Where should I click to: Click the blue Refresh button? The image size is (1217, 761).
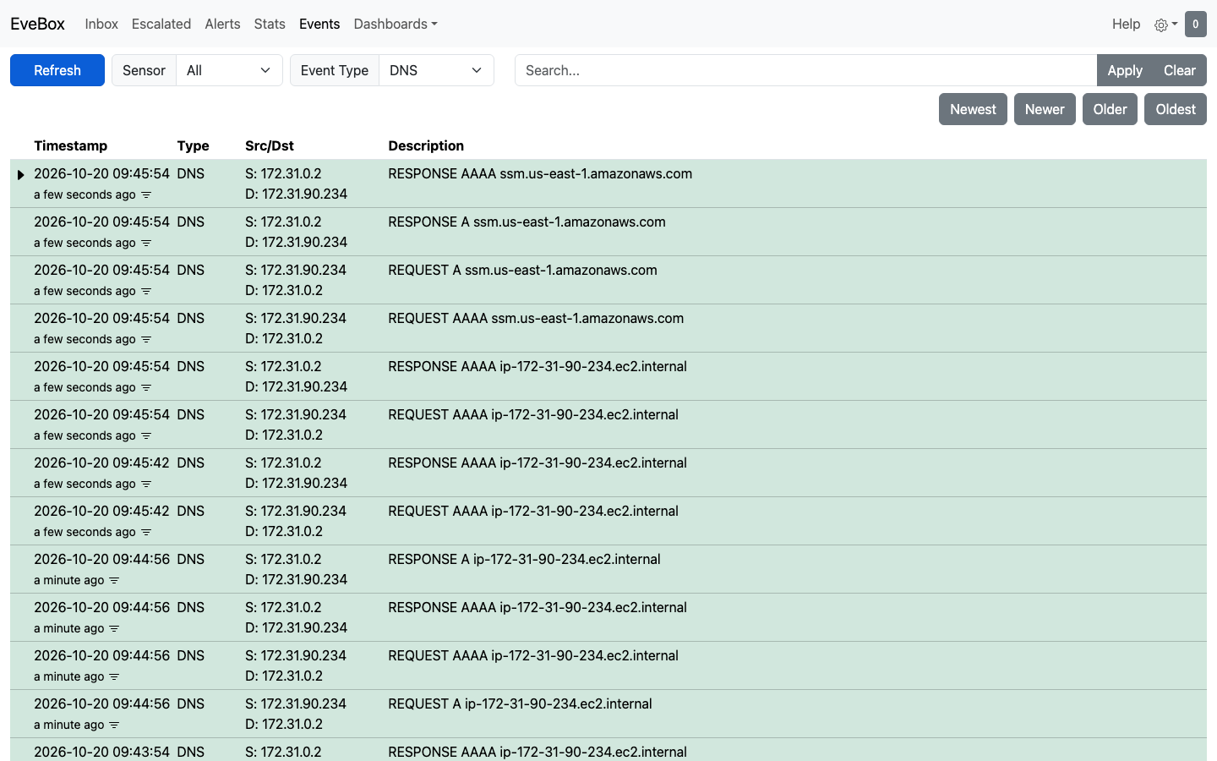57,70
